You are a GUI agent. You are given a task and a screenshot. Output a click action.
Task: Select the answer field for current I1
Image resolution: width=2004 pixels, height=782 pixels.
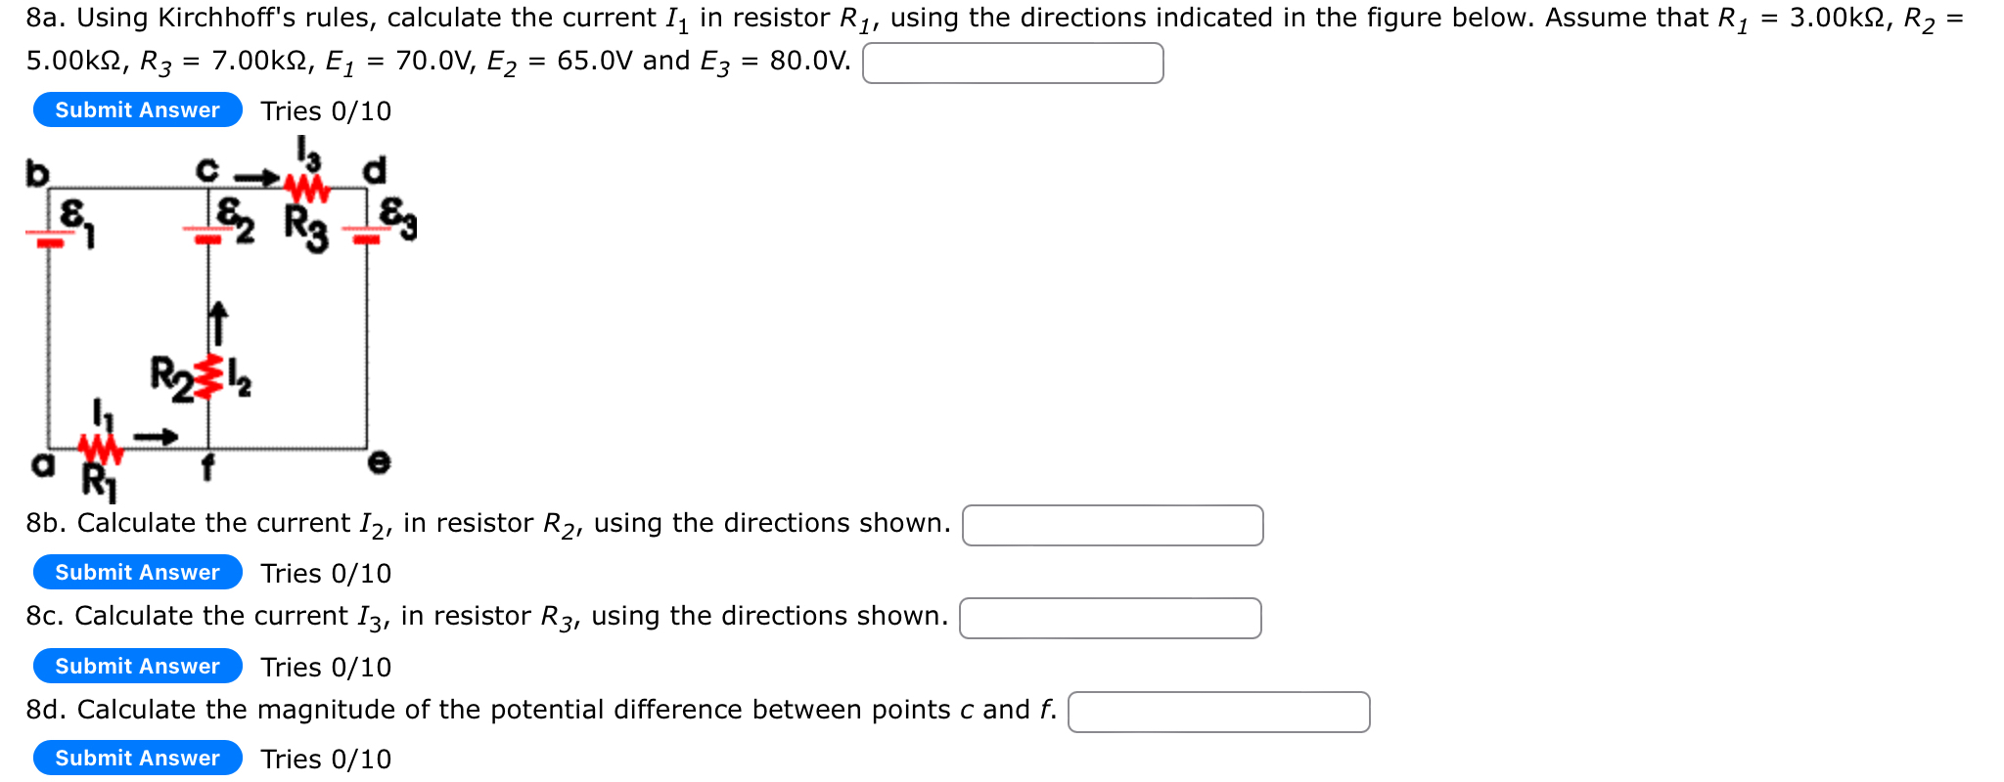(x=1012, y=64)
